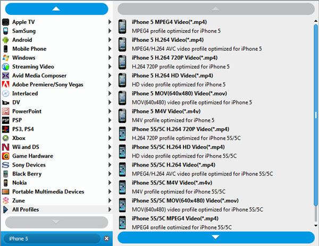
Task: Click the PSP logo icon
Action: (5, 120)
